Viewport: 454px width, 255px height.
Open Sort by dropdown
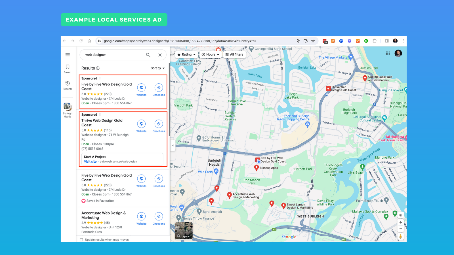[x=158, y=68]
